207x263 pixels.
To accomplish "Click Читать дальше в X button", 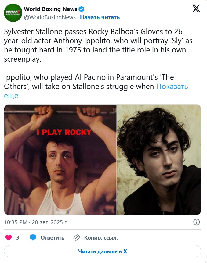I will tap(103, 251).
